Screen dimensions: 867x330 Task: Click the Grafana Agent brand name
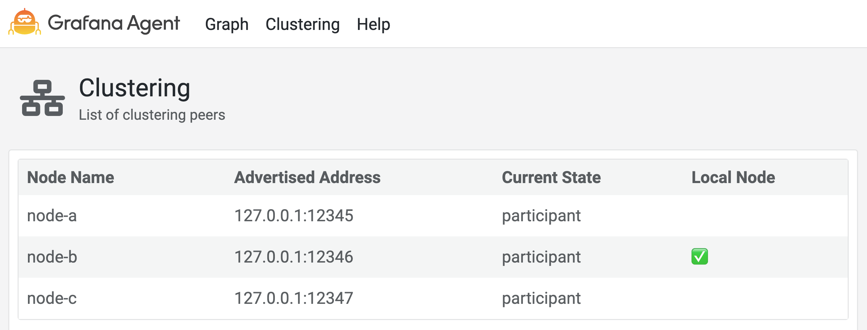pyautogui.click(x=115, y=23)
